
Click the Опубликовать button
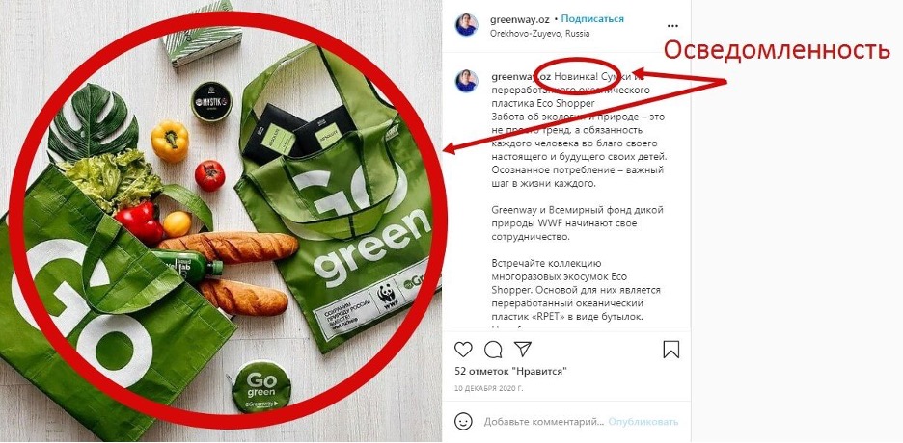point(643,422)
